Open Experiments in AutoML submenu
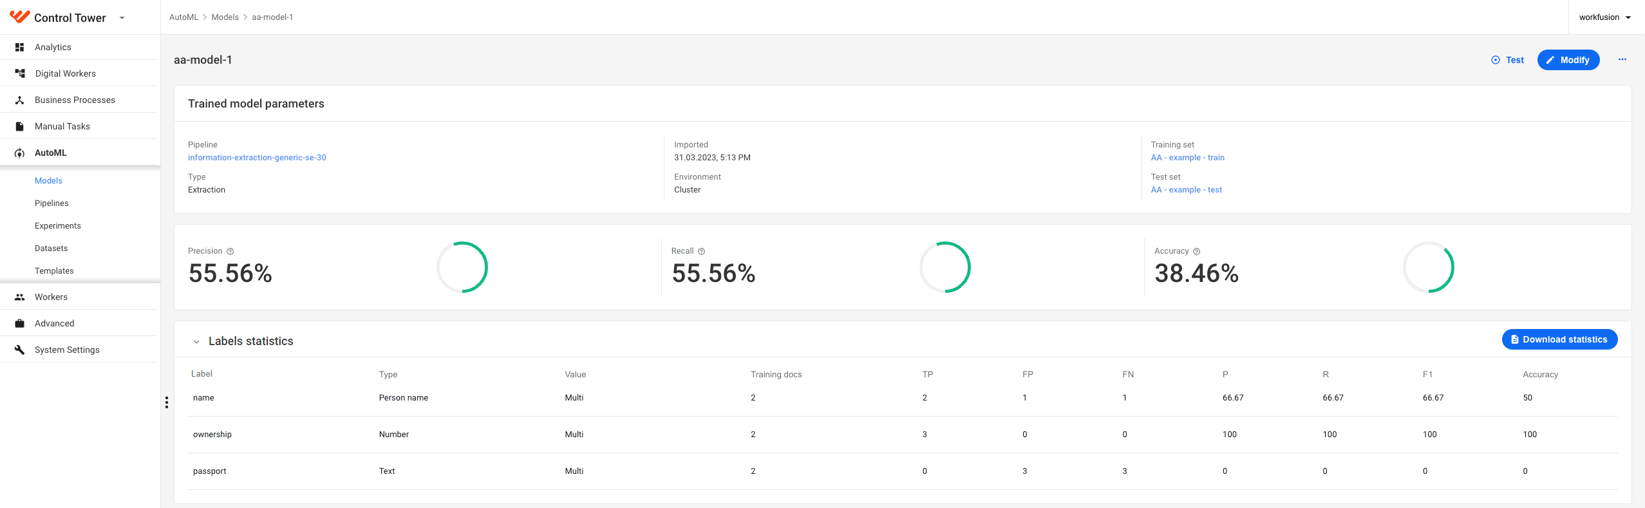The image size is (1645, 508). 58,226
